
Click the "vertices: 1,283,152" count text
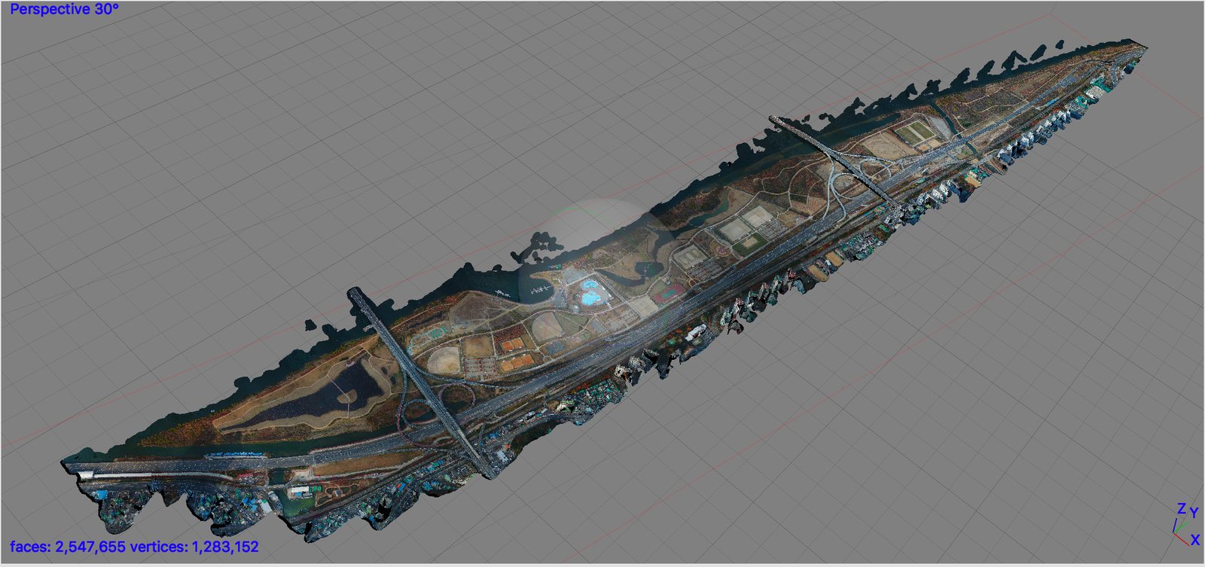(194, 547)
